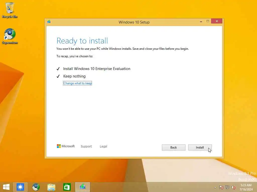Open the Change what to keep link
Screen dimensions: 257x192
point(78,83)
